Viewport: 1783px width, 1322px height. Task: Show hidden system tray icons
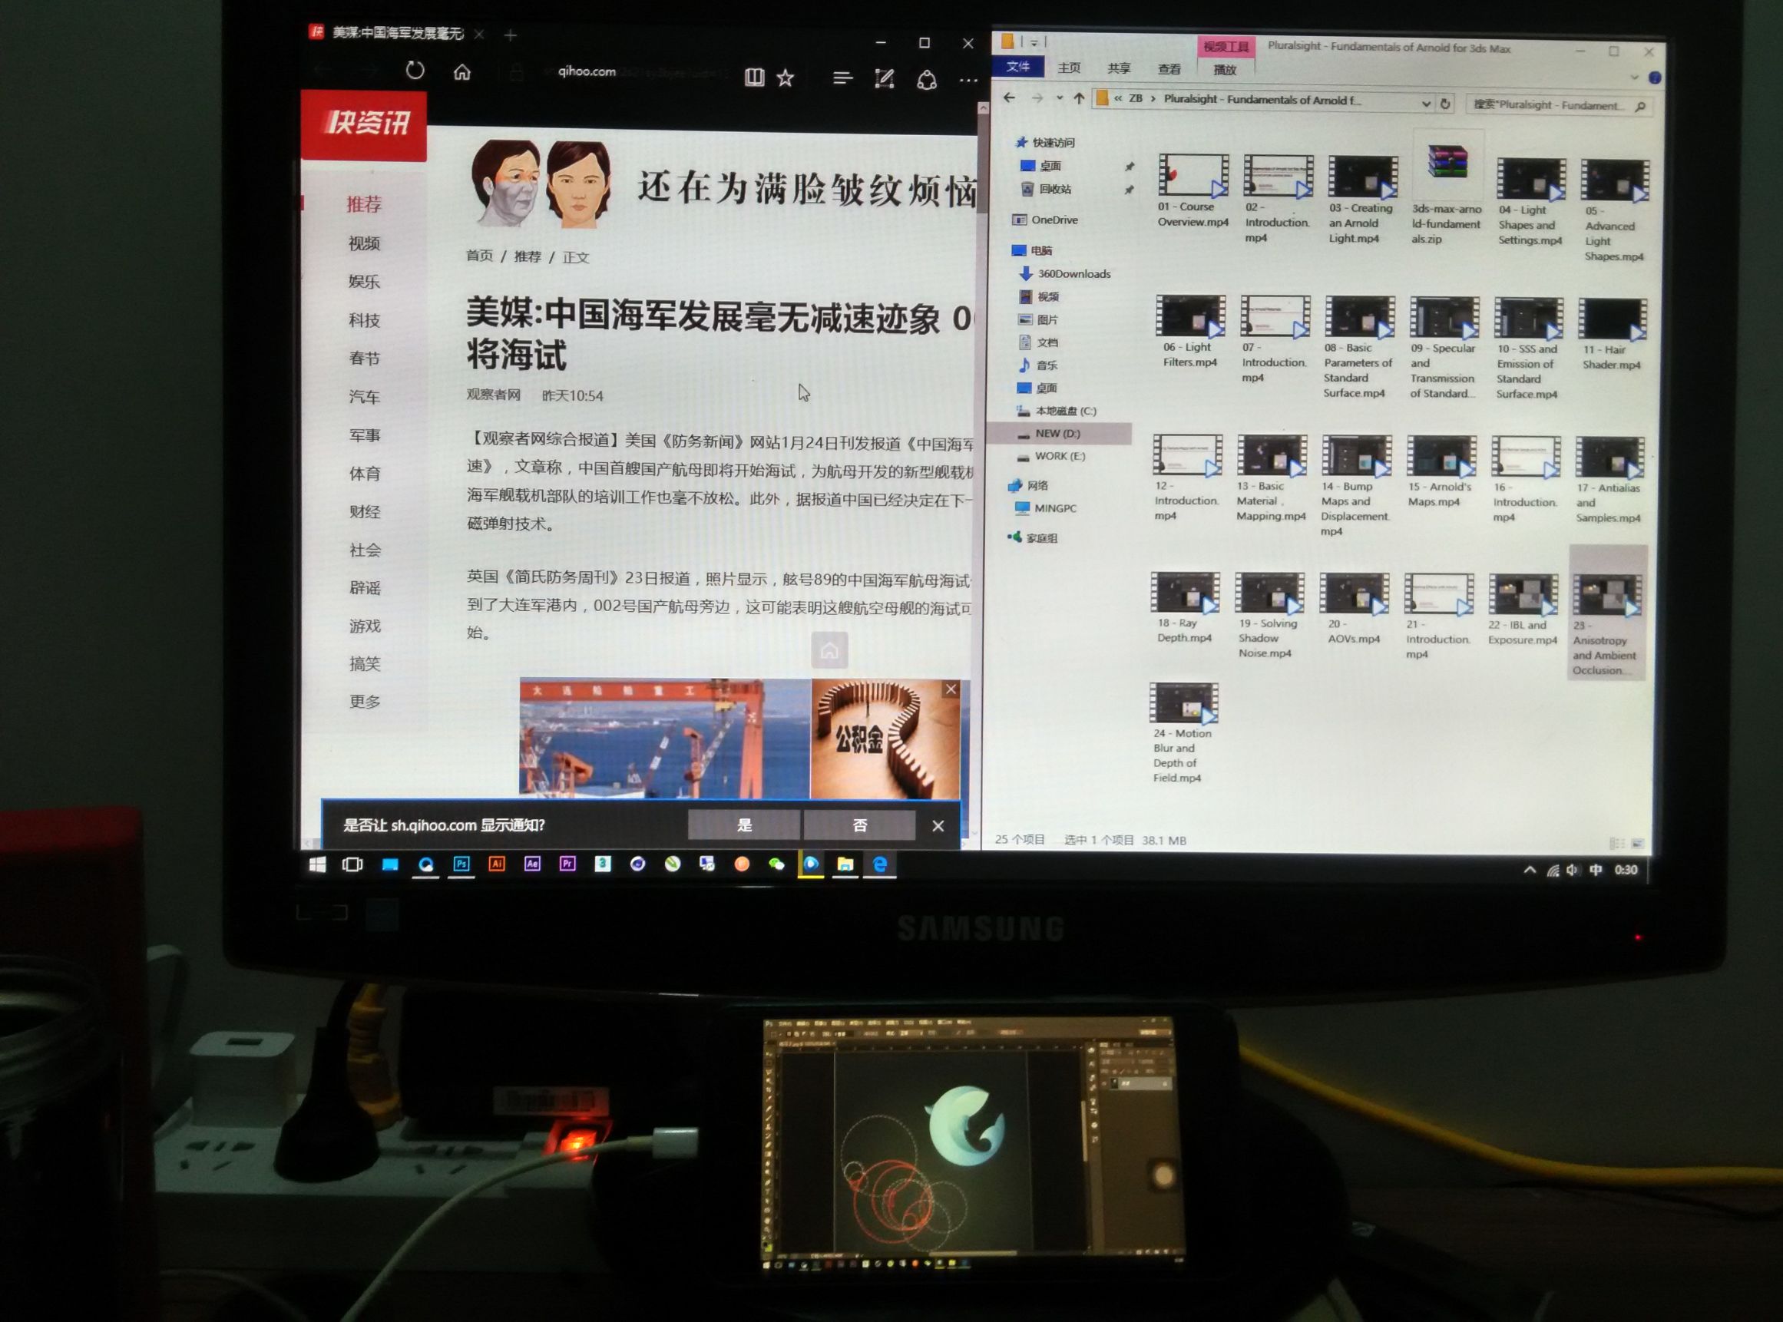pyautogui.click(x=1530, y=870)
